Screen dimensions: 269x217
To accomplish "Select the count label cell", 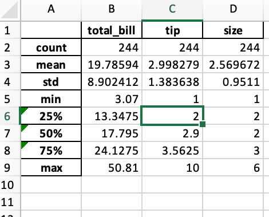I will [x=51, y=48].
